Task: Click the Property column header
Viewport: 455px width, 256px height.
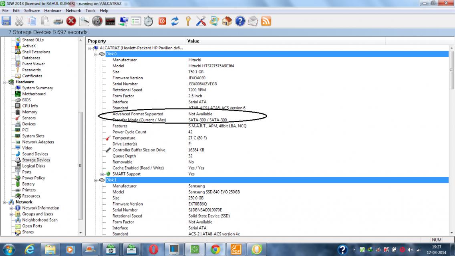Action: [x=97, y=41]
